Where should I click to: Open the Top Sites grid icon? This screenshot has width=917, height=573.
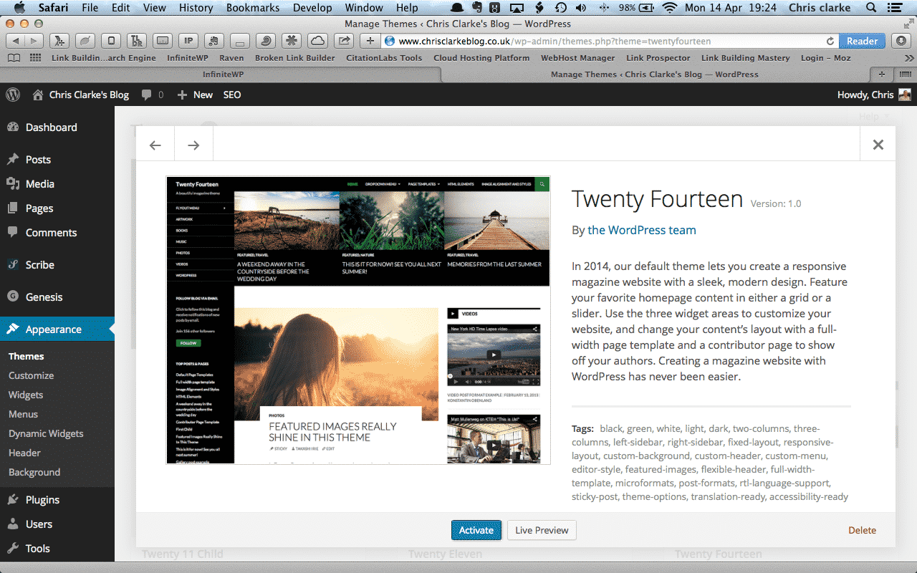[35, 58]
